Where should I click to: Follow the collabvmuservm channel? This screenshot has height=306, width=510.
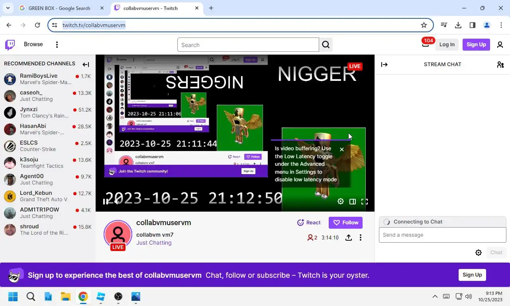click(345, 223)
